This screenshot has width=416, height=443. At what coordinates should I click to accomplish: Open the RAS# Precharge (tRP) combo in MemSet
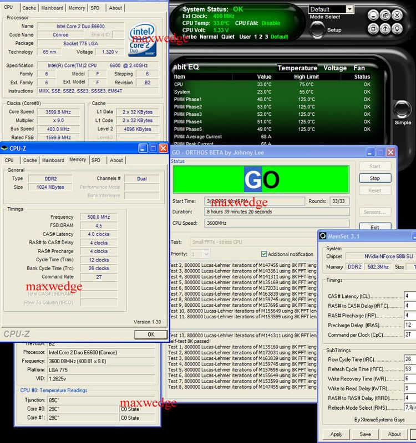[x=410, y=315]
